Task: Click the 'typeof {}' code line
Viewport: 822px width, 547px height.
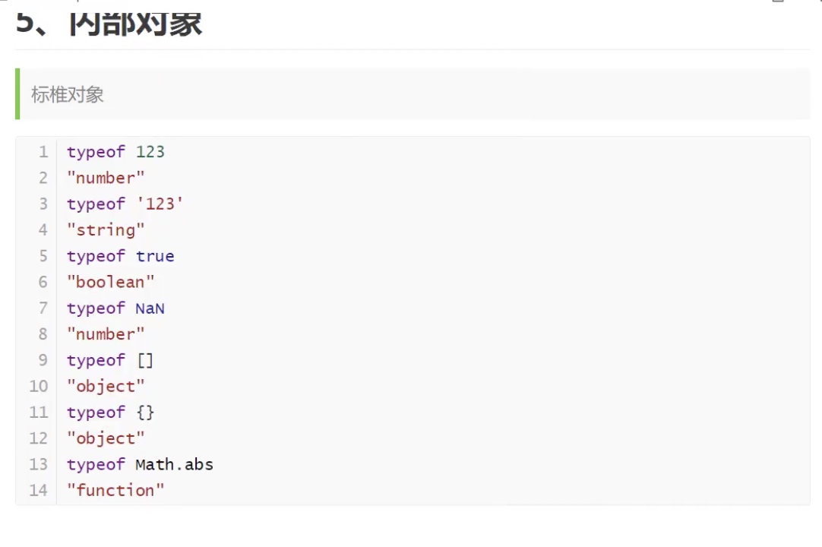Action: click(x=110, y=412)
